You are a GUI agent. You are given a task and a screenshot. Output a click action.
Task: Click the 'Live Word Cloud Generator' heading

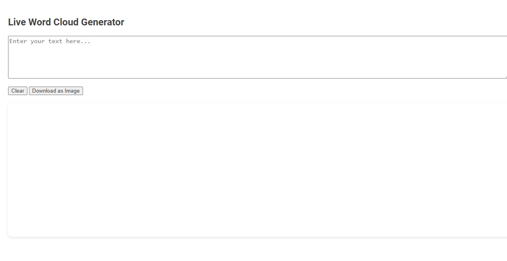66,22
